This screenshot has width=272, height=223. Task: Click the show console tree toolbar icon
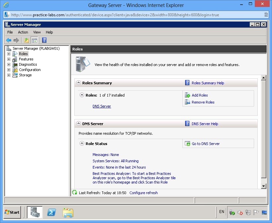pyautogui.click(x=35, y=40)
